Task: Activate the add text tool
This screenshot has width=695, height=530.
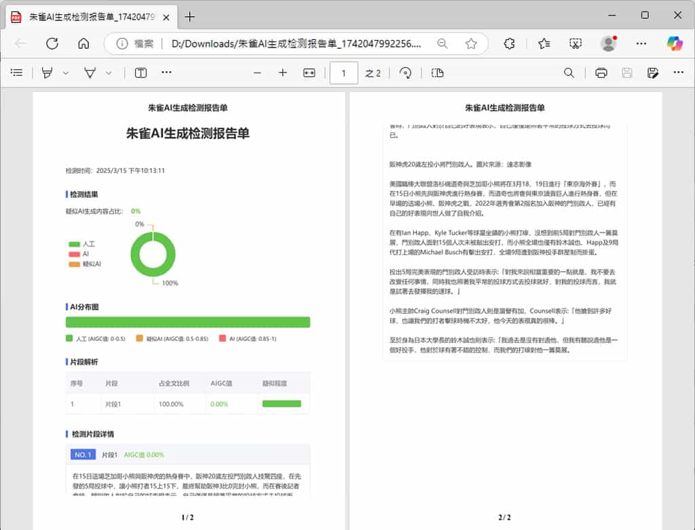Action: 140,73
